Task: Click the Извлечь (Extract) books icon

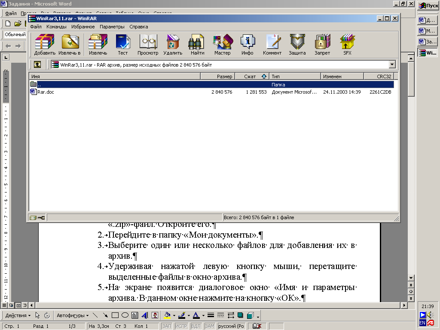Action: click(x=98, y=45)
